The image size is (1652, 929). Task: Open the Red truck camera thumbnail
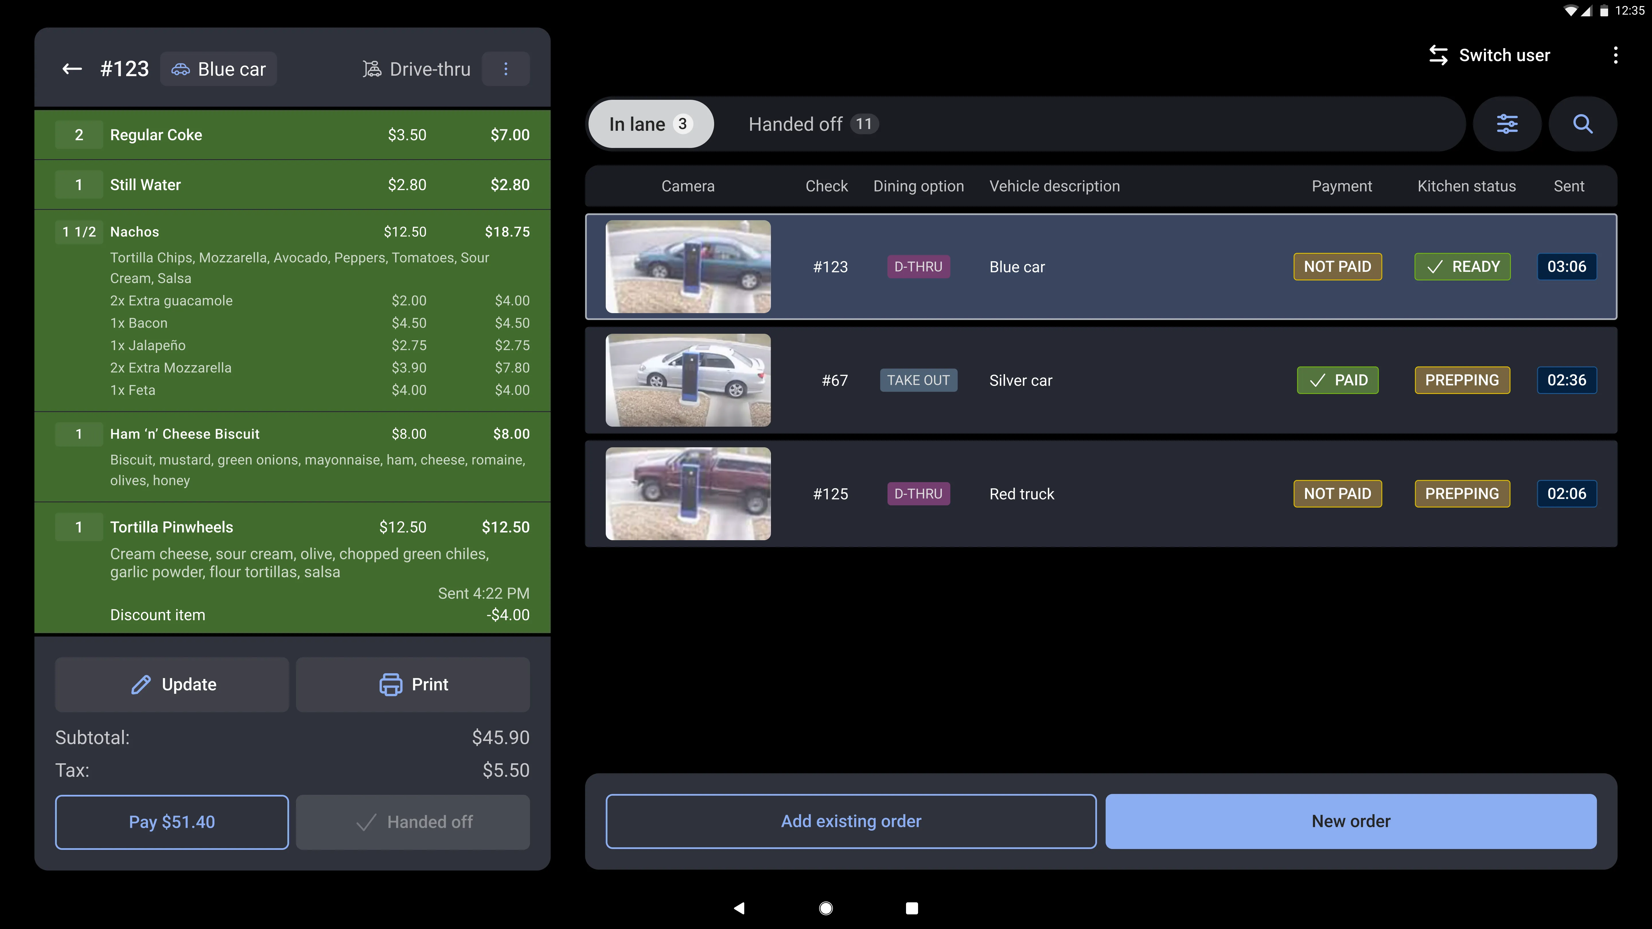[x=688, y=494]
